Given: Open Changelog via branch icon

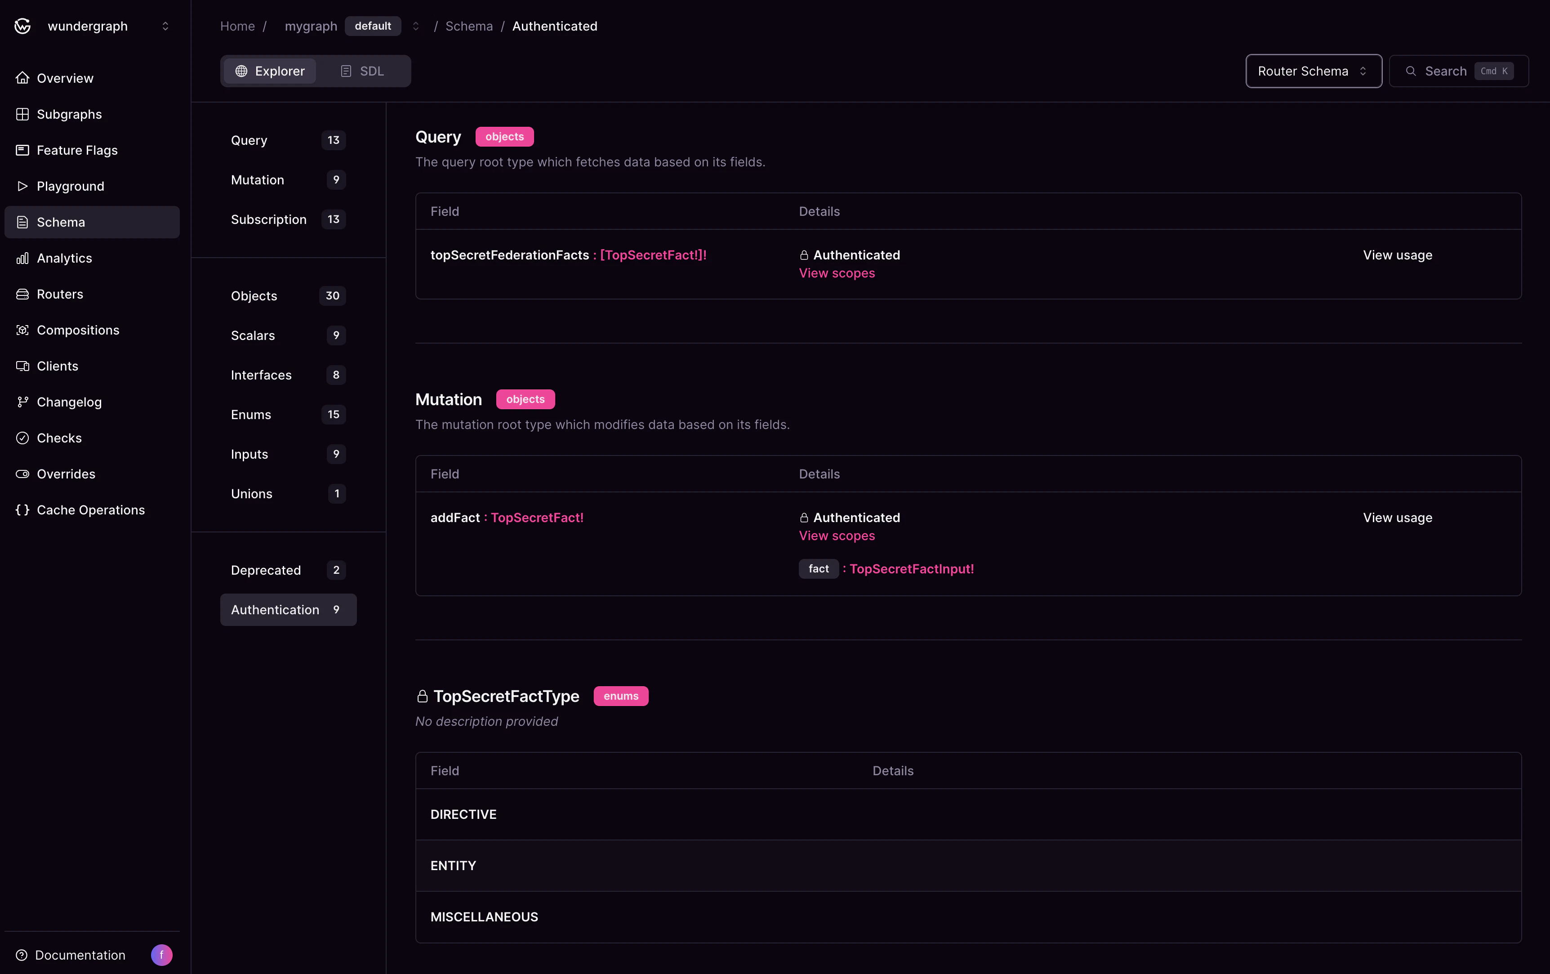Looking at the screenshot, I should point(22,402).
